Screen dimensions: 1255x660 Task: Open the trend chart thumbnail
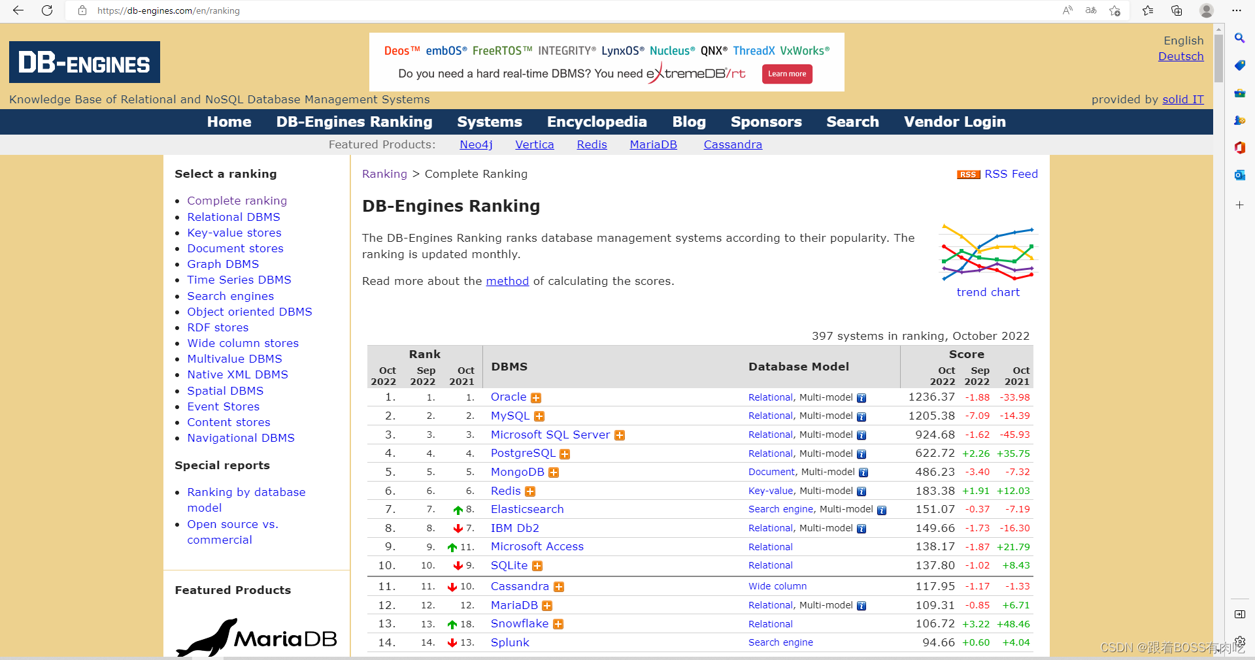988,254
